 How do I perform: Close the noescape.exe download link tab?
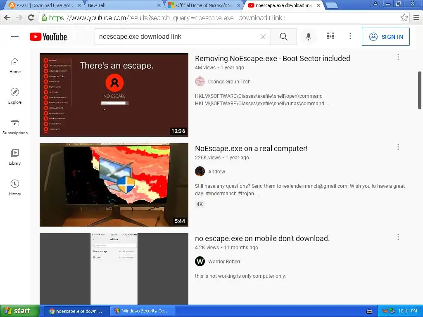coord(318,5)
